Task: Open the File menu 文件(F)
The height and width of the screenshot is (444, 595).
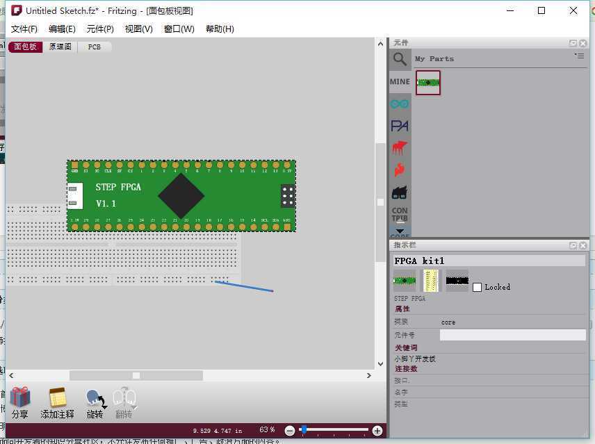Action: pos(24,28)
